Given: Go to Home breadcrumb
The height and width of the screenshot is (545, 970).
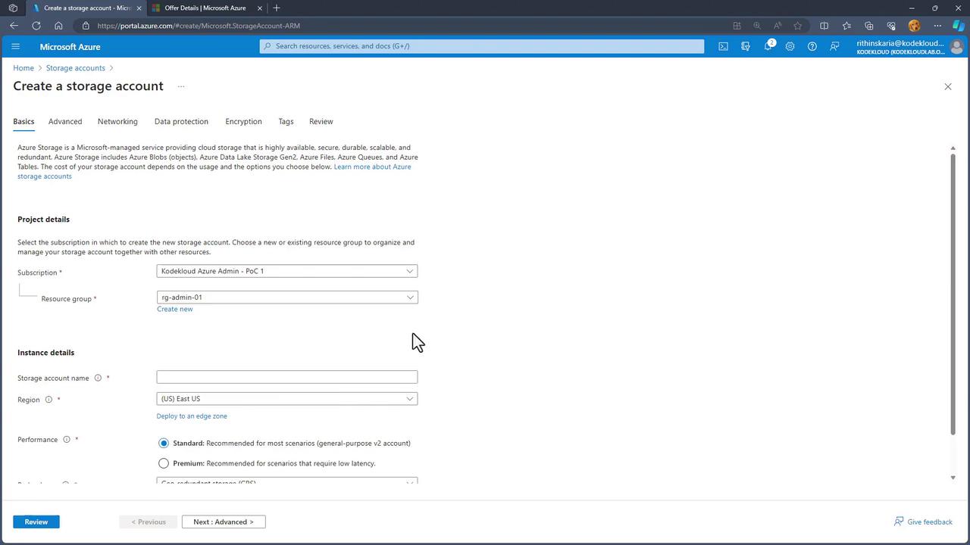Looking at the screenshot, I should (x=23, y=68).
